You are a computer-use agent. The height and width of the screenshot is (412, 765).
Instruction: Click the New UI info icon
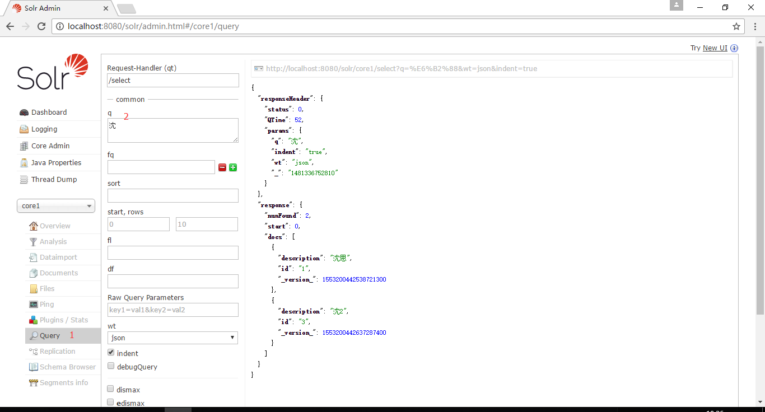tap(734, 48)
